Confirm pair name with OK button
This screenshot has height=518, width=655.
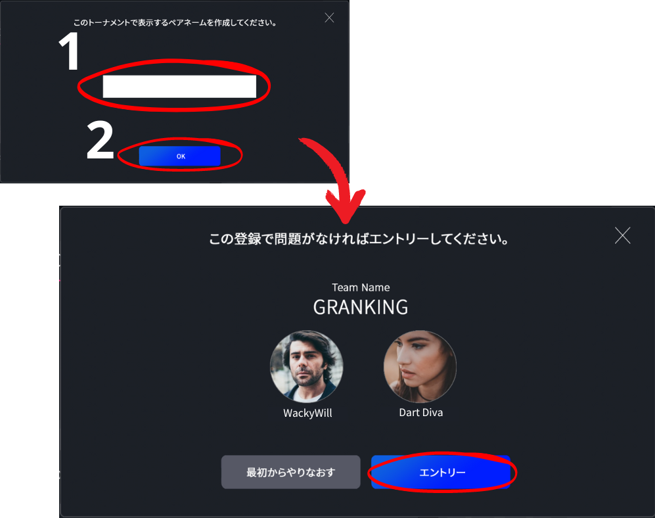pyautogui.click(x=179, y=156)
